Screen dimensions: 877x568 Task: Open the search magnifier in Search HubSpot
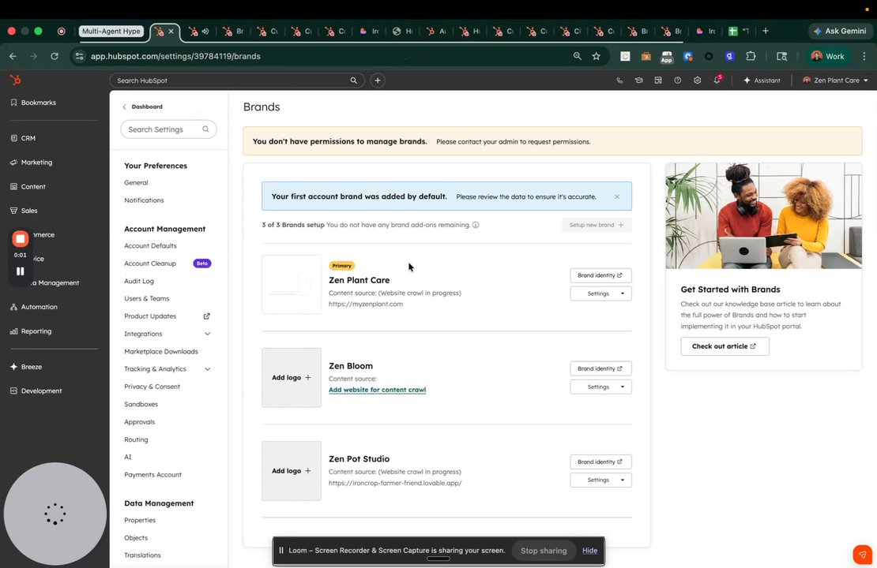point(353,80)
